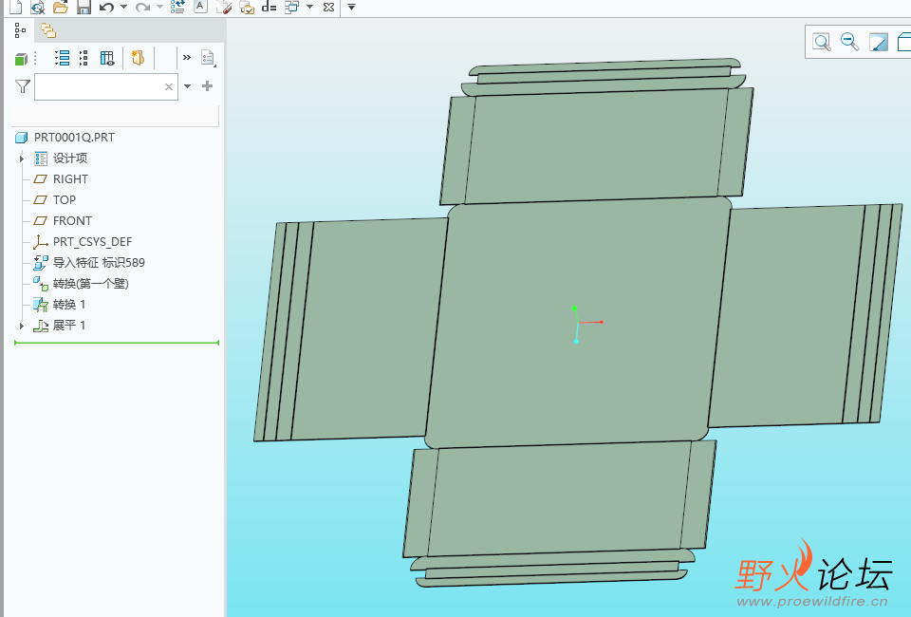911x617 pixels.
Task: Open the Windows list dropdown arrow
Action: (x=309, y=7)
